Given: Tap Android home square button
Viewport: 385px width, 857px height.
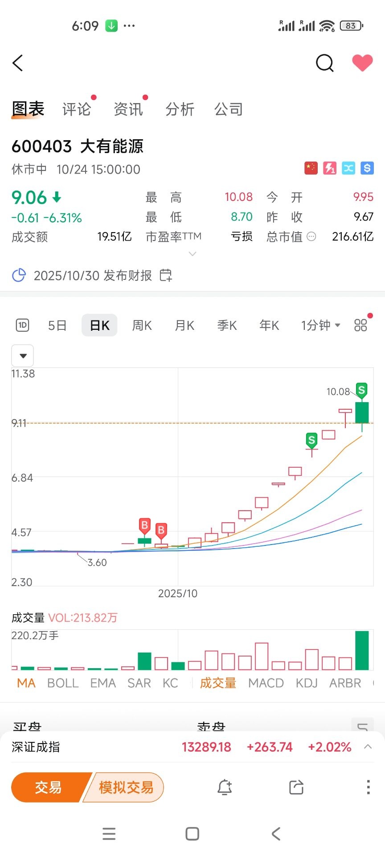Looking at the screenshot, I should click(192, 834).
